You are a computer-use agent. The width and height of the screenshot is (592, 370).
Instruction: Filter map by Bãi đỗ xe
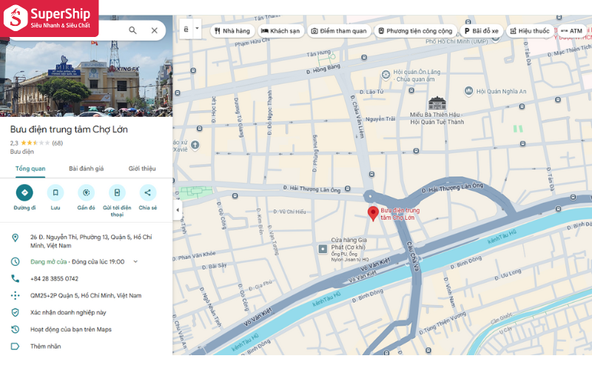pyautogui.click(x=481, y=31)
